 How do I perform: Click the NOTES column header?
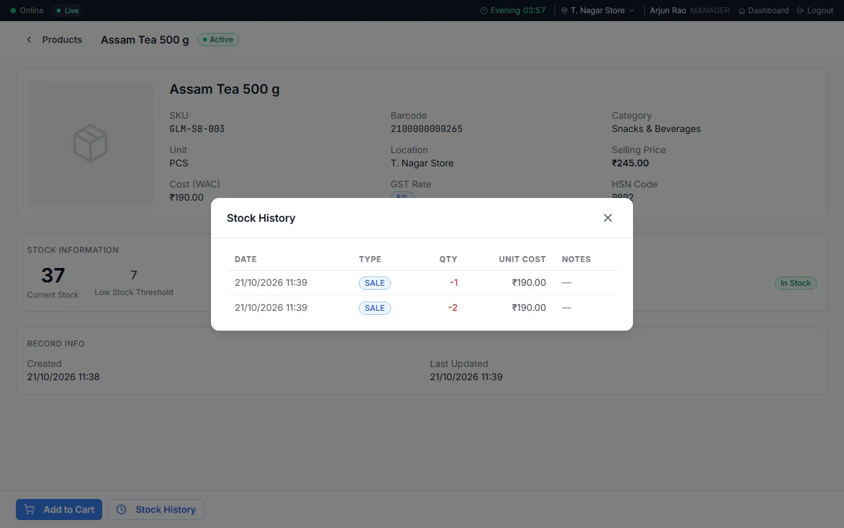point(576,259)
